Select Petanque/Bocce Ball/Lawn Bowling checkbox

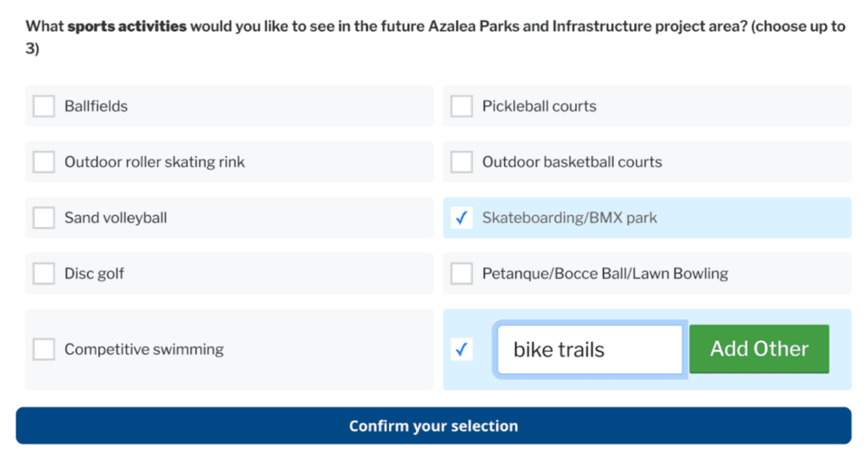[x=462, y=274]
